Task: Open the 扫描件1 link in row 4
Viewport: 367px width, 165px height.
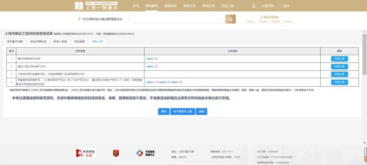Action: pyautogui.click(x=150, y=82)
